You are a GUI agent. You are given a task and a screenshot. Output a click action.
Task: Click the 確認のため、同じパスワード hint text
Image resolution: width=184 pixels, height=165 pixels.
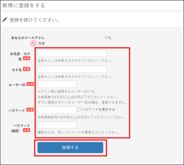click(x=78, y=132)
